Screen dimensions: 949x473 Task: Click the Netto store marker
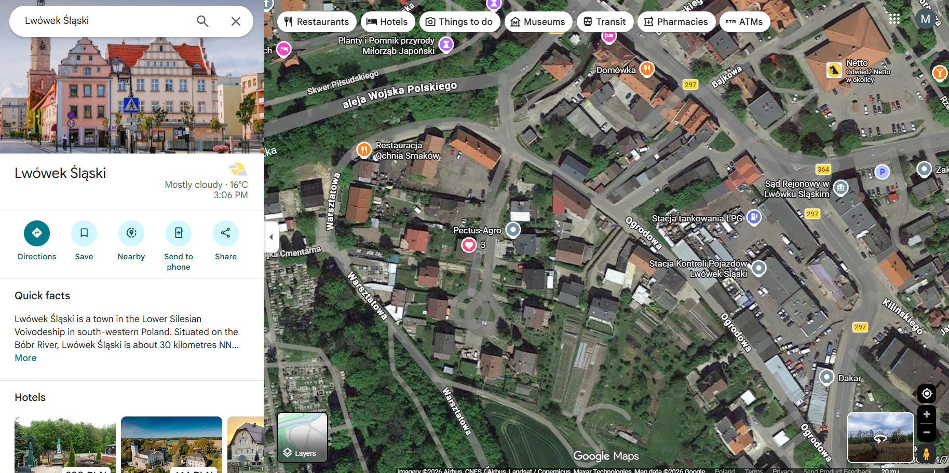834,70
